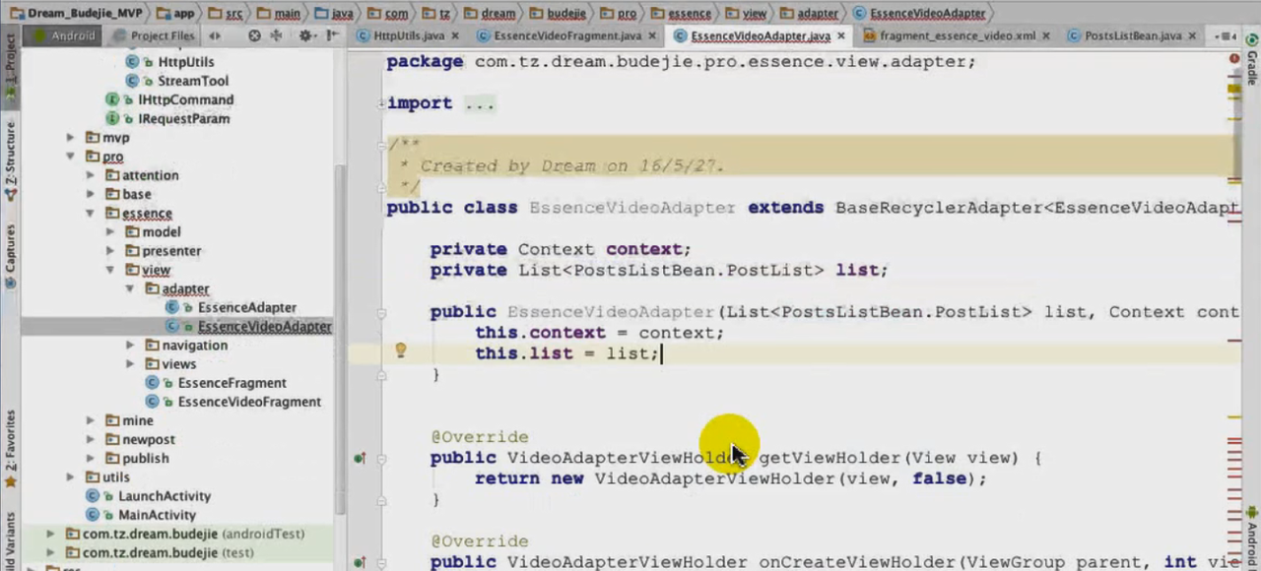The height and width of the screenshot is (571, 1261).
Task: Select LaunchActivity class in tree
Action: pos(165,496)
